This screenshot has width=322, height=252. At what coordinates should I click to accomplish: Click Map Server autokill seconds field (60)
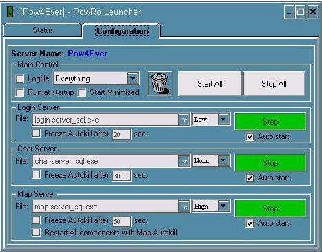(x=121, y=221)
